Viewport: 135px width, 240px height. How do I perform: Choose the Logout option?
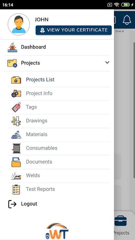tap(57, 204)
